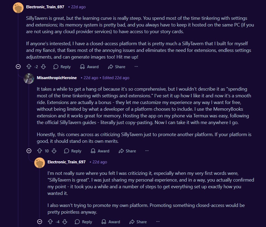Give an Award to MisanthropicHeroine's comment
The height and width of the screenshot is (227, 266).
tap(100, 151)
